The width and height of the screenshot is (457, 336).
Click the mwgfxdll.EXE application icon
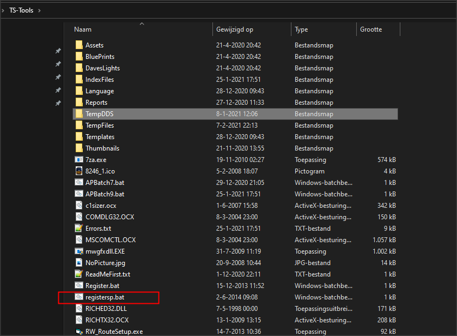79,251
